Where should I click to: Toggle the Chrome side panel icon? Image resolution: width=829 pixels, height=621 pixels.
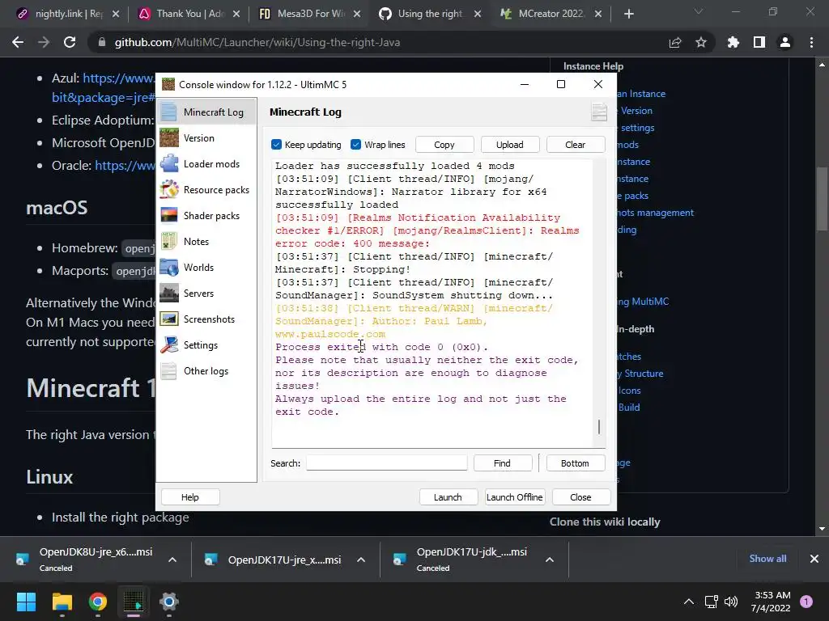click(x=759, y=42)
